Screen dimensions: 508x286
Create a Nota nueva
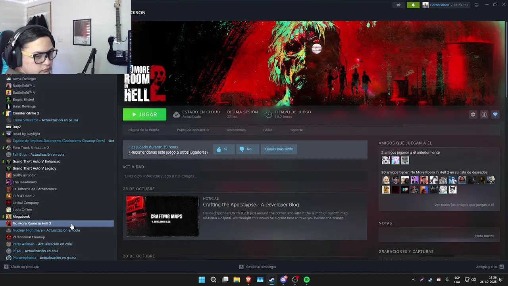tap(484, 236)
